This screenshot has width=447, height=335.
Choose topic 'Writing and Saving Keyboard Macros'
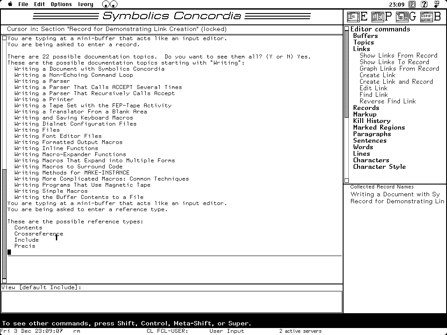73,118
